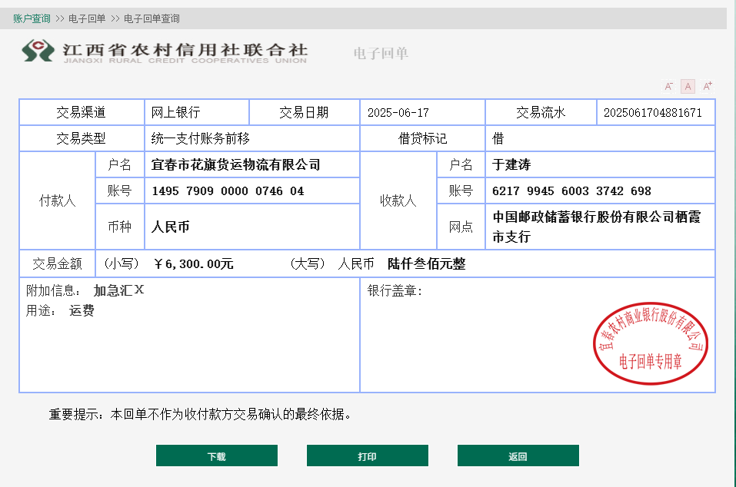Click the 重要提示 notice text

pos(200,414)
